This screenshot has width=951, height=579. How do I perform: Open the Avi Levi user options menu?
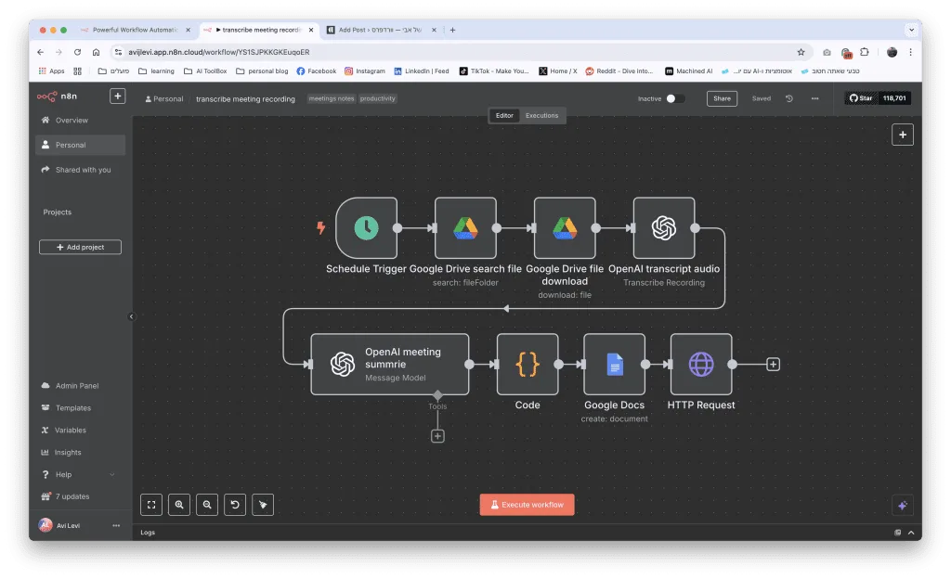pyautogui.click(x=116, y=525)
